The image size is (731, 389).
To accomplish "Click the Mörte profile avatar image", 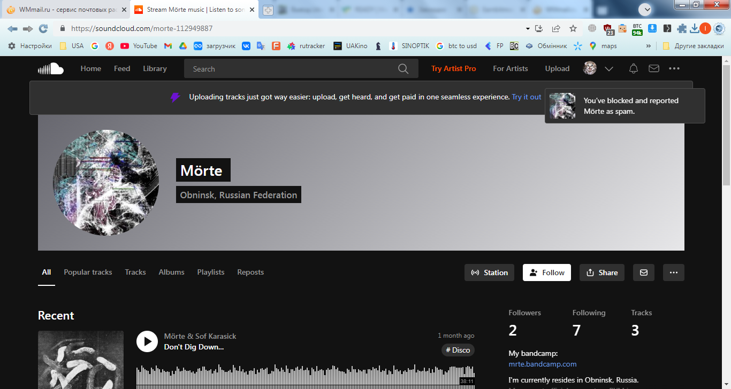I will click(106, 183).
